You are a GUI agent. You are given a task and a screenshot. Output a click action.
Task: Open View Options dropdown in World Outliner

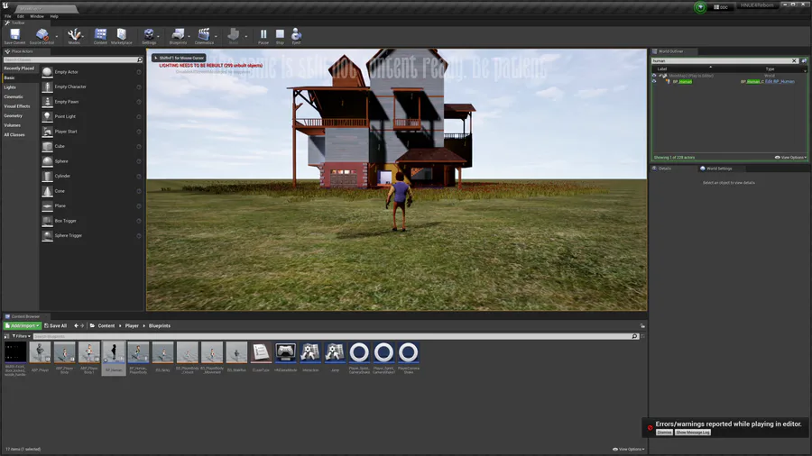789,157
